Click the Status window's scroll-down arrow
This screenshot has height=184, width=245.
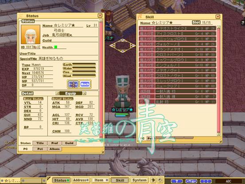point(101,139)
